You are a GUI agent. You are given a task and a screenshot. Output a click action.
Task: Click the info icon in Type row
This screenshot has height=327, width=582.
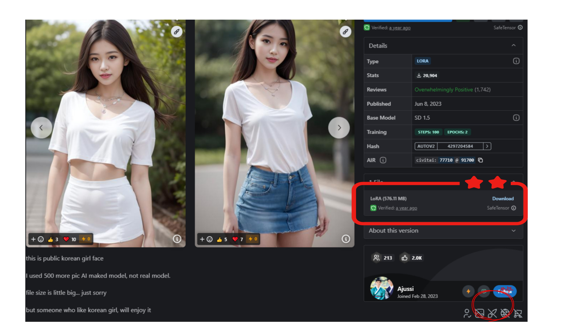tap(516, 61)
